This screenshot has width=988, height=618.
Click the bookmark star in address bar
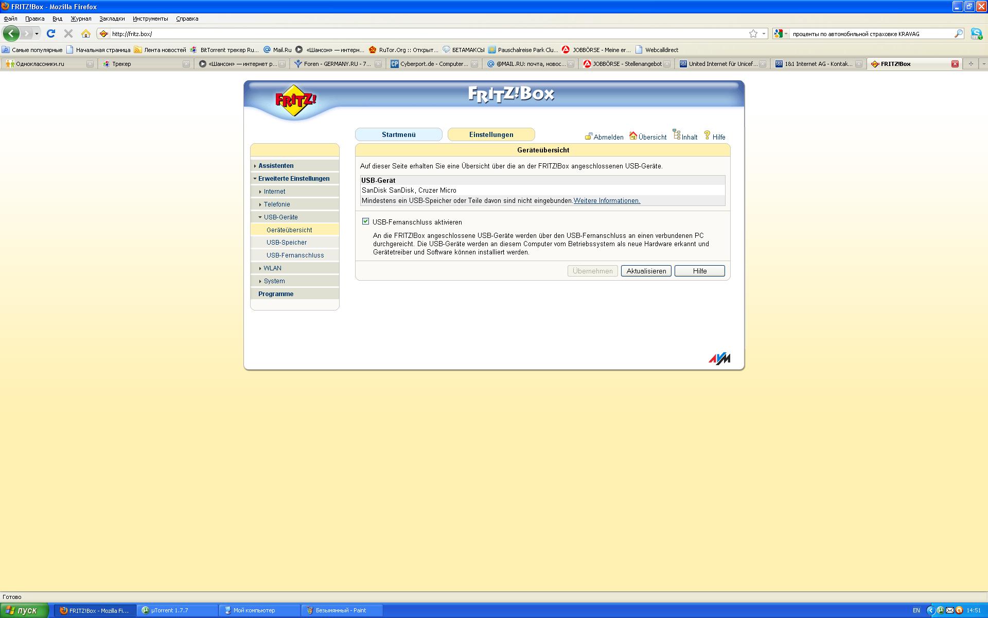coord(753,33)
